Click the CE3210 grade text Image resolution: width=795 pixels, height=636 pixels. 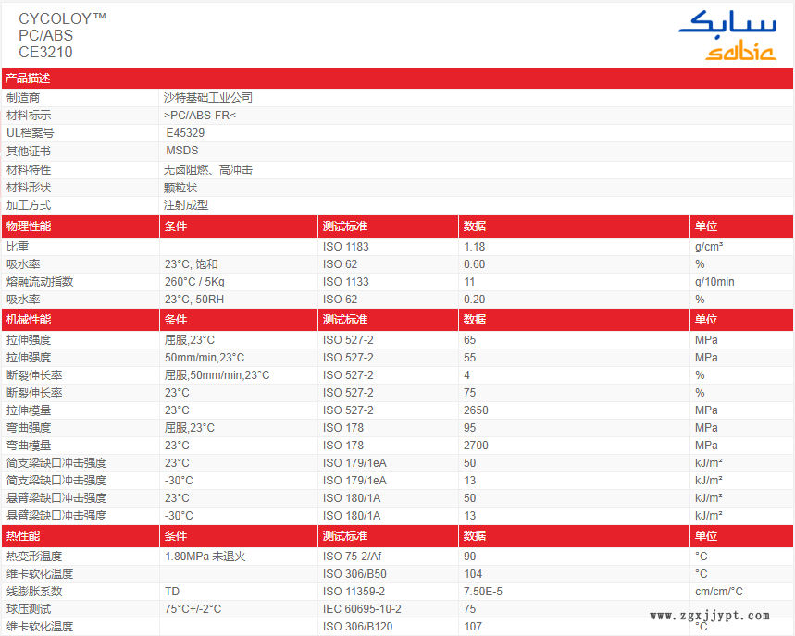(45, 52)
